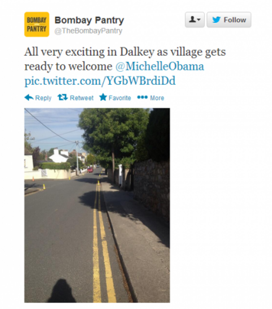The image size is (272, 309).
Task: Click the dropdown caret beside person icon
Action: click(x=199, y=20)
